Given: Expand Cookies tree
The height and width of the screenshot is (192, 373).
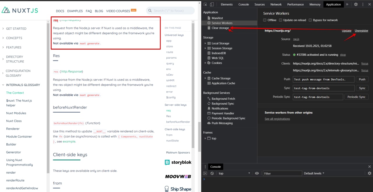Looking at the screenshot, I should [x=205, y=63].
